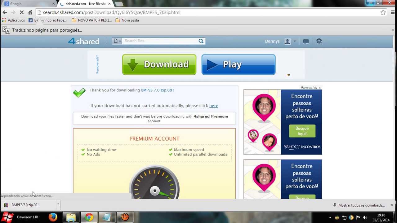
Task: Click the Unlimited parallel downloads text
Action: [200, 154]
